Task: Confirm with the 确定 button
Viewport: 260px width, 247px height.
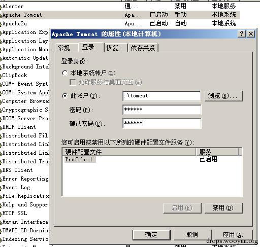Action: pos(151,235)
